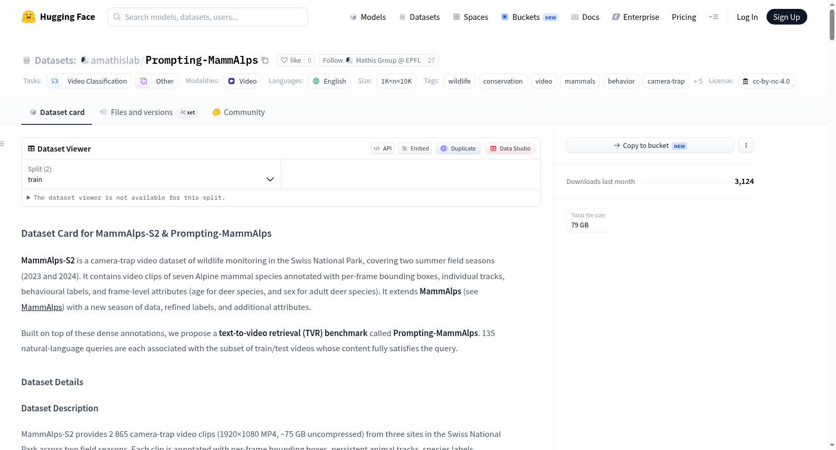
Task: Click the 3,124 downloads value
Action: [x=744, y=181]
